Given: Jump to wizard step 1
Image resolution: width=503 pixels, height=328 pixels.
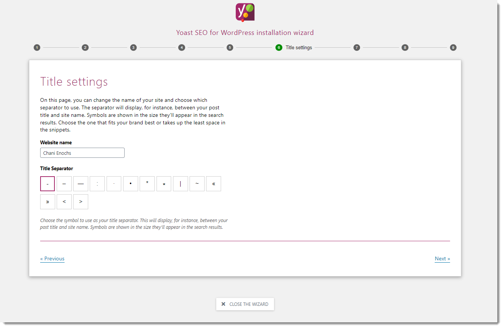Looking at the screenshot, I should pyautogui.click(x=37, y=48).
